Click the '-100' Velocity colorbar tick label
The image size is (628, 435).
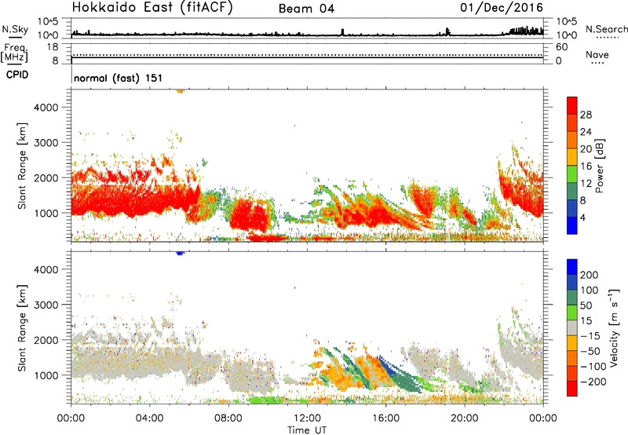pyautogui.click(x=593, y=366)
